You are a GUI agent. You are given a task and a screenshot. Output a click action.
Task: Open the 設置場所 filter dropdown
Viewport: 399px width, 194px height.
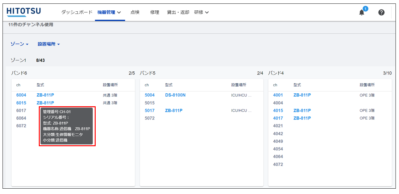(49, 44)
